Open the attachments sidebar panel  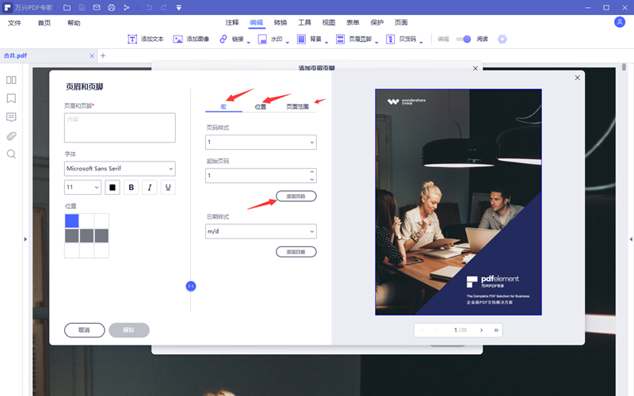[11, 135]
